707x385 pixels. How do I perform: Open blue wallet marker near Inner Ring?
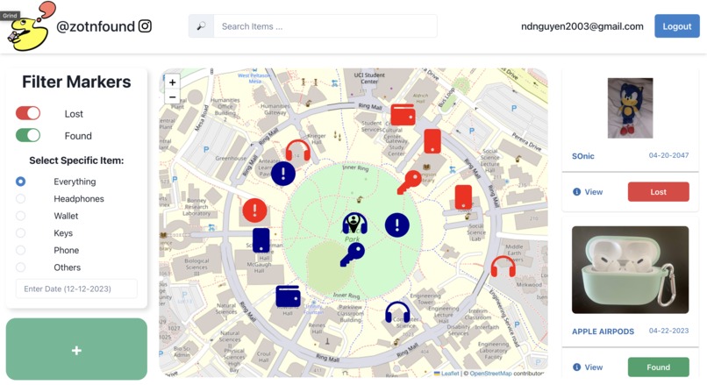coord(288,296)
